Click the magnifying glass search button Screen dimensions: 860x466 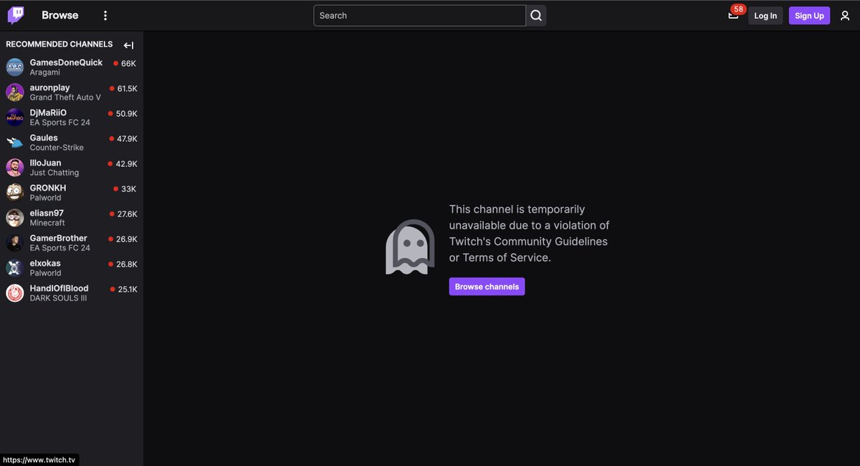[536, 16]
